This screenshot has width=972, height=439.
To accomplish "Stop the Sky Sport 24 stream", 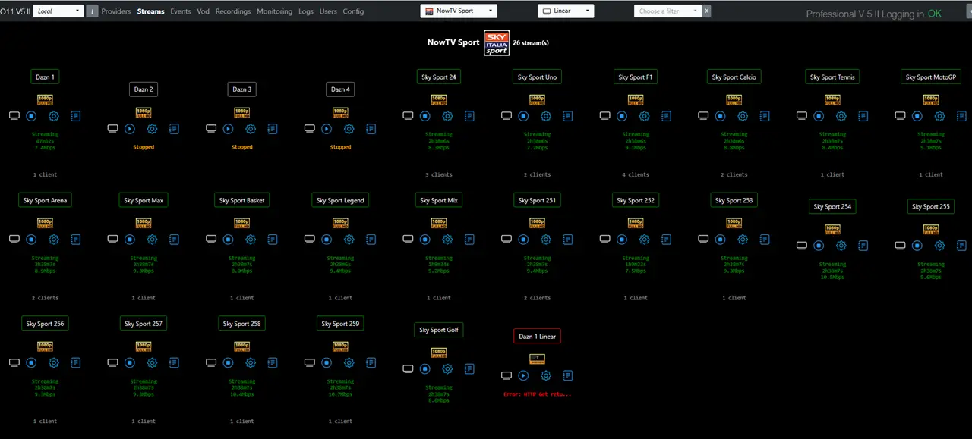I will (x=425, y=116).
